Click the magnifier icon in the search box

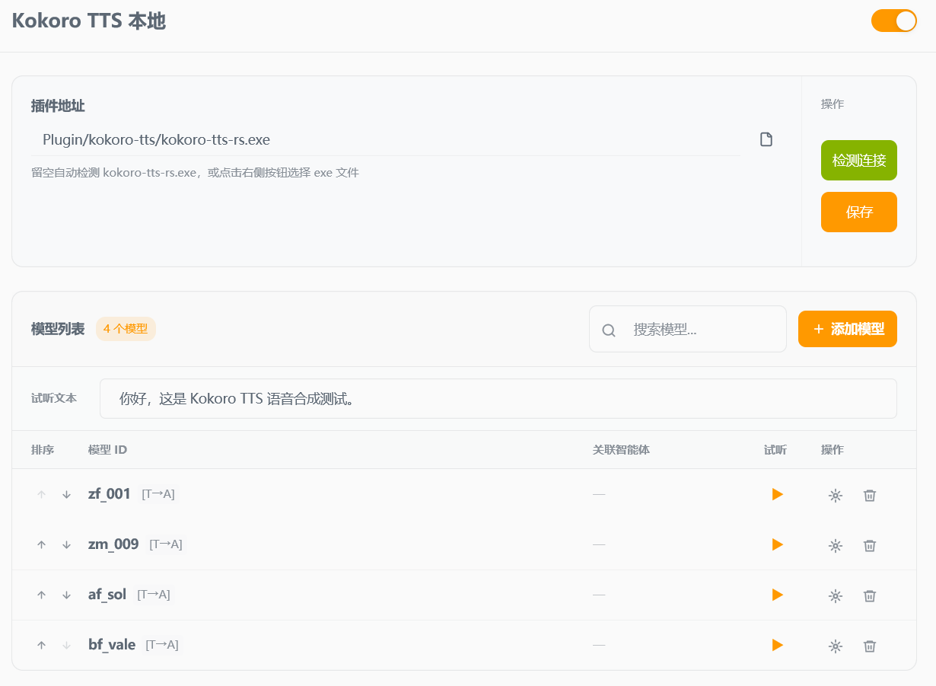[608, 330]
